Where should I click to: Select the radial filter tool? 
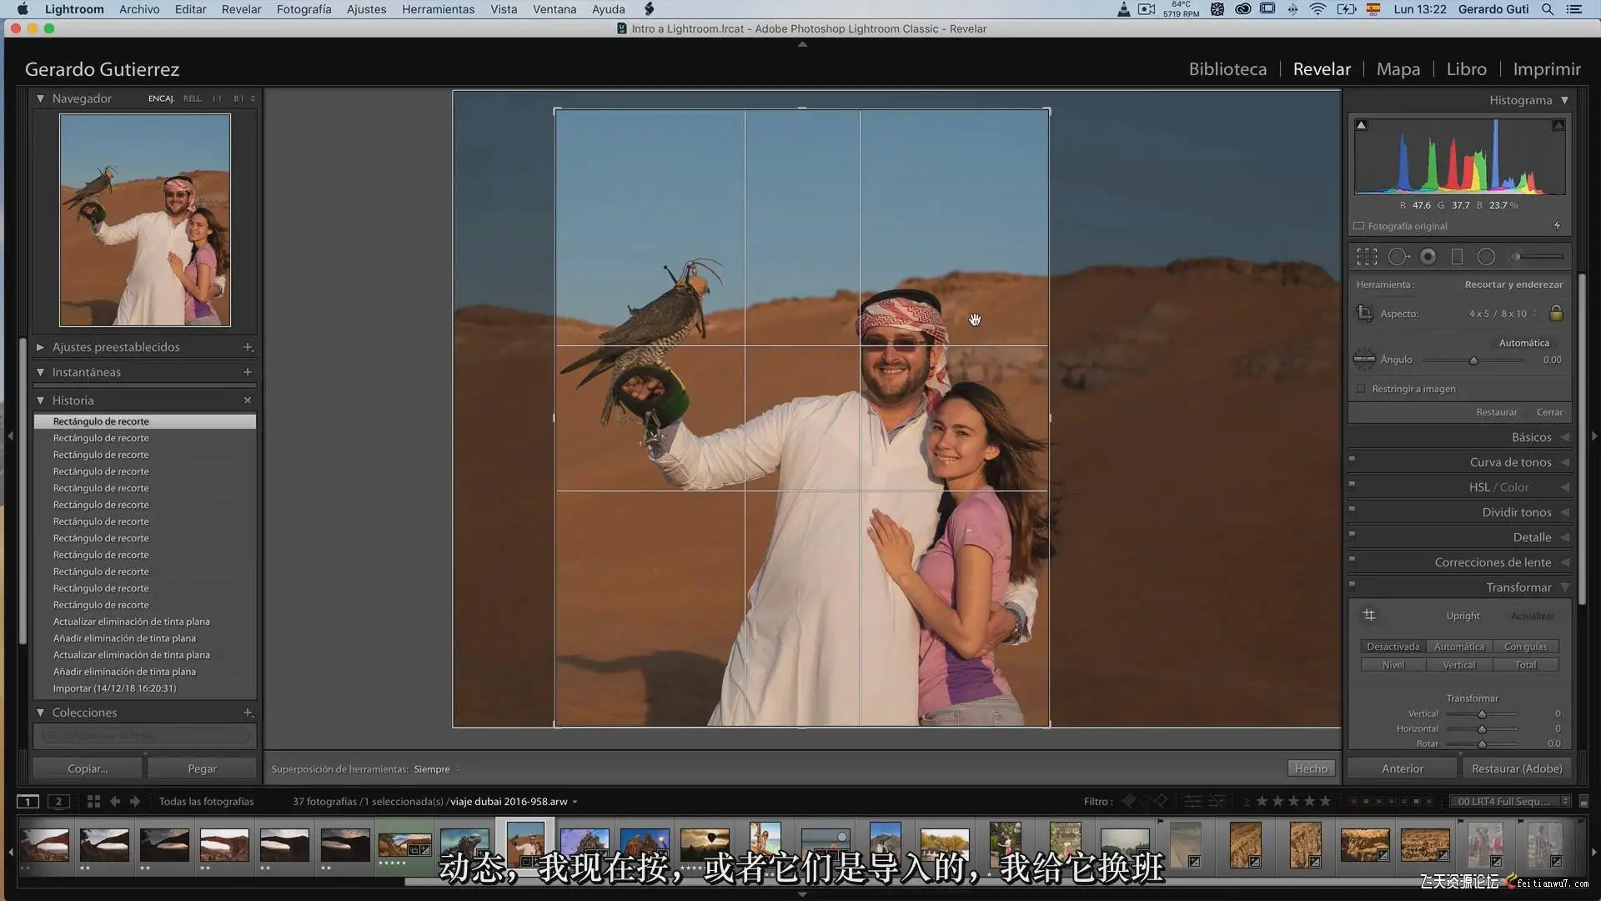coord(1486,257)
